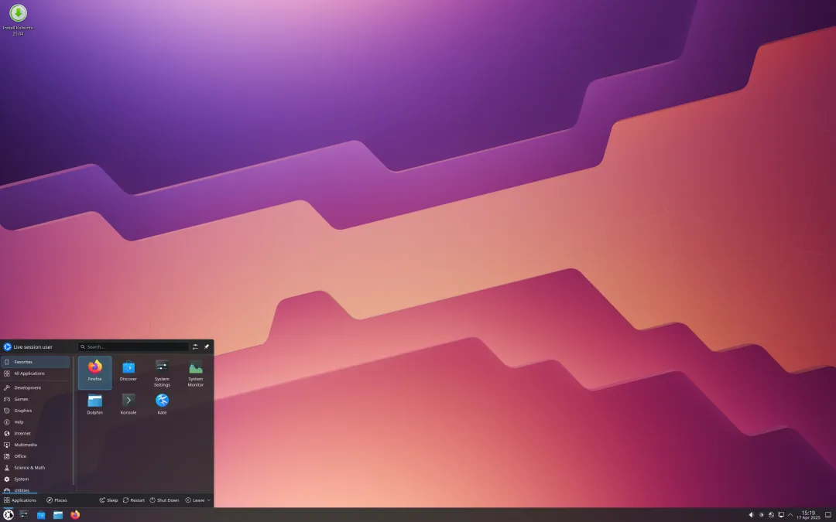Switch to the Applications tab

coord(19,500)
